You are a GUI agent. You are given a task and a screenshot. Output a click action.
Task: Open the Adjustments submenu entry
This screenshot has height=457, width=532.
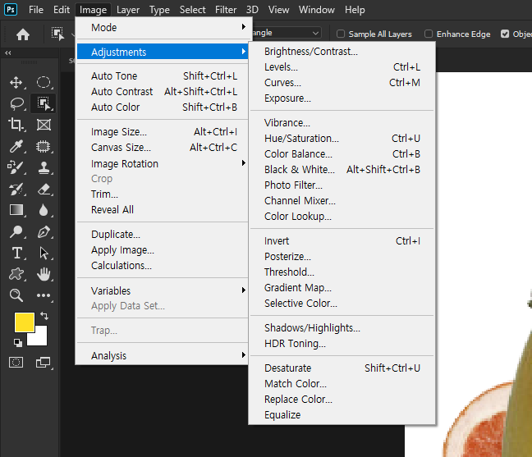163,52
